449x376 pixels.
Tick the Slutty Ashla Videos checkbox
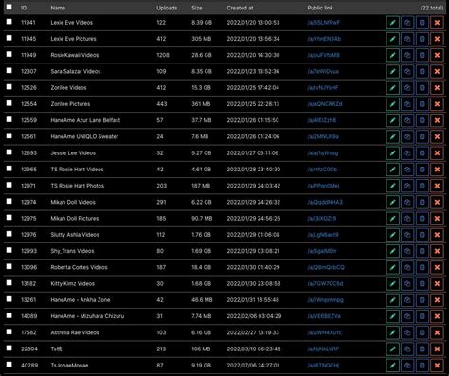pyautogui.click(x=9, y=234)
